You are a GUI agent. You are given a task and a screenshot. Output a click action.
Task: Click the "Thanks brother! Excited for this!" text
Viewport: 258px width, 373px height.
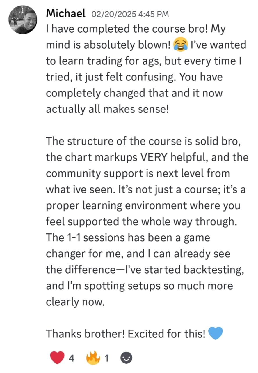pos(126,334)
